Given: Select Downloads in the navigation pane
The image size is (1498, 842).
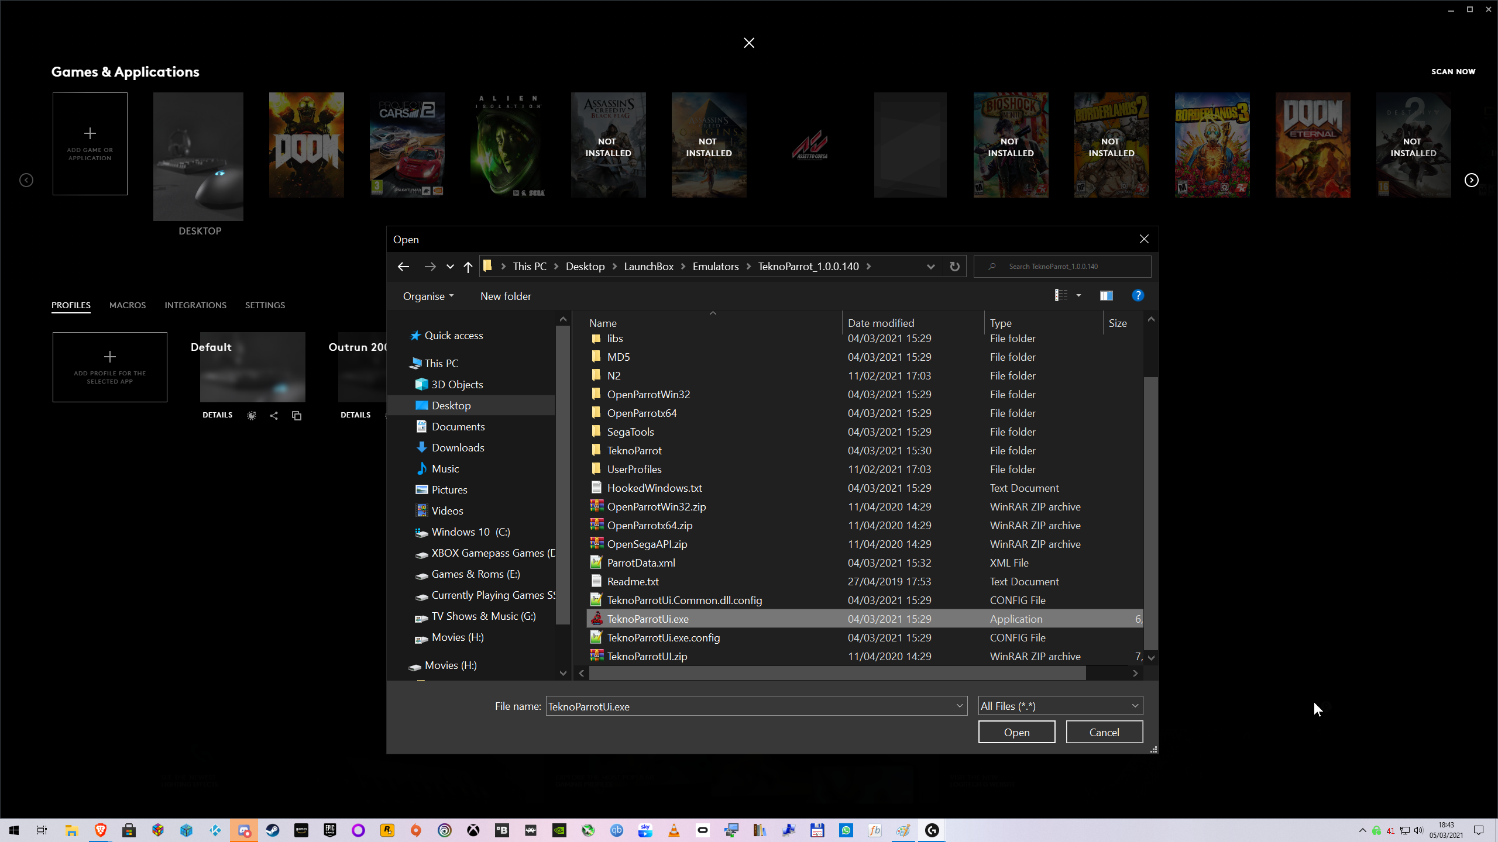Looking at the screenshot, I should point(458,448).
